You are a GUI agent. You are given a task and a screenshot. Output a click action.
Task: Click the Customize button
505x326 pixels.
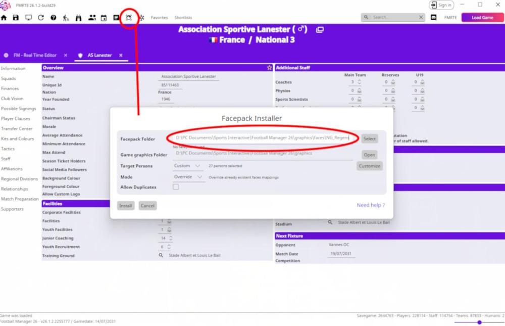(369, 166)
